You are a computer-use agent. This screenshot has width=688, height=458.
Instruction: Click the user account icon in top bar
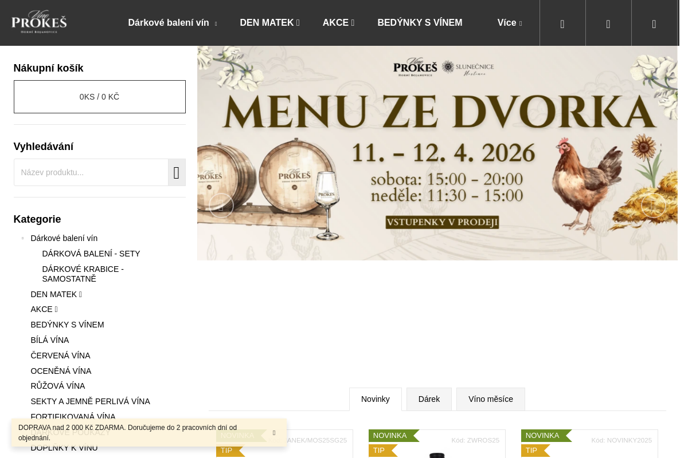(608, 24)
